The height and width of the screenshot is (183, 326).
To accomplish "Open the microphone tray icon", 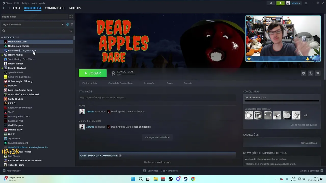I will [287, 179].
